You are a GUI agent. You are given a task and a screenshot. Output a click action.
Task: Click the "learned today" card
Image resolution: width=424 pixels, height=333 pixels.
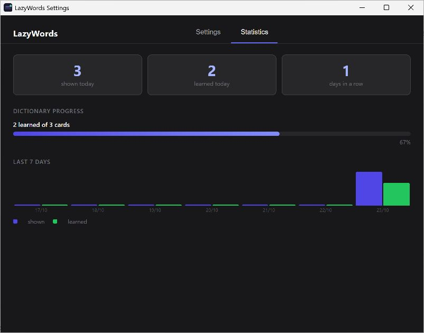pos(211,75)
